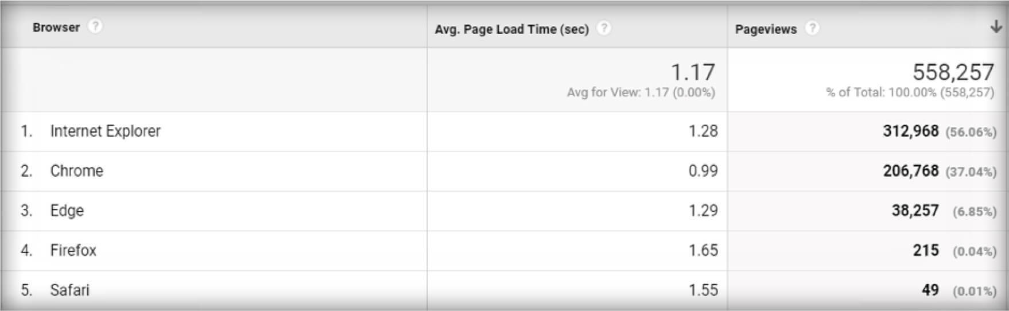Click total pageviews summary 558,257

click(x=953, y=72)
